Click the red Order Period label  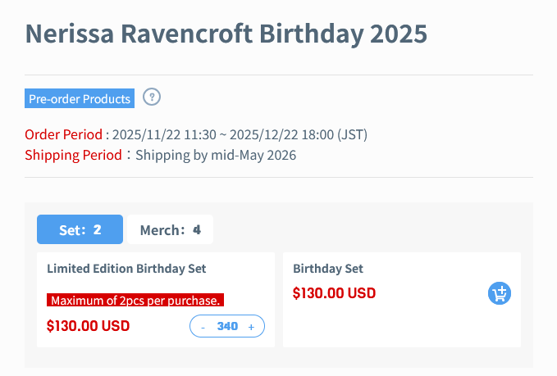[x=64, y=134]
